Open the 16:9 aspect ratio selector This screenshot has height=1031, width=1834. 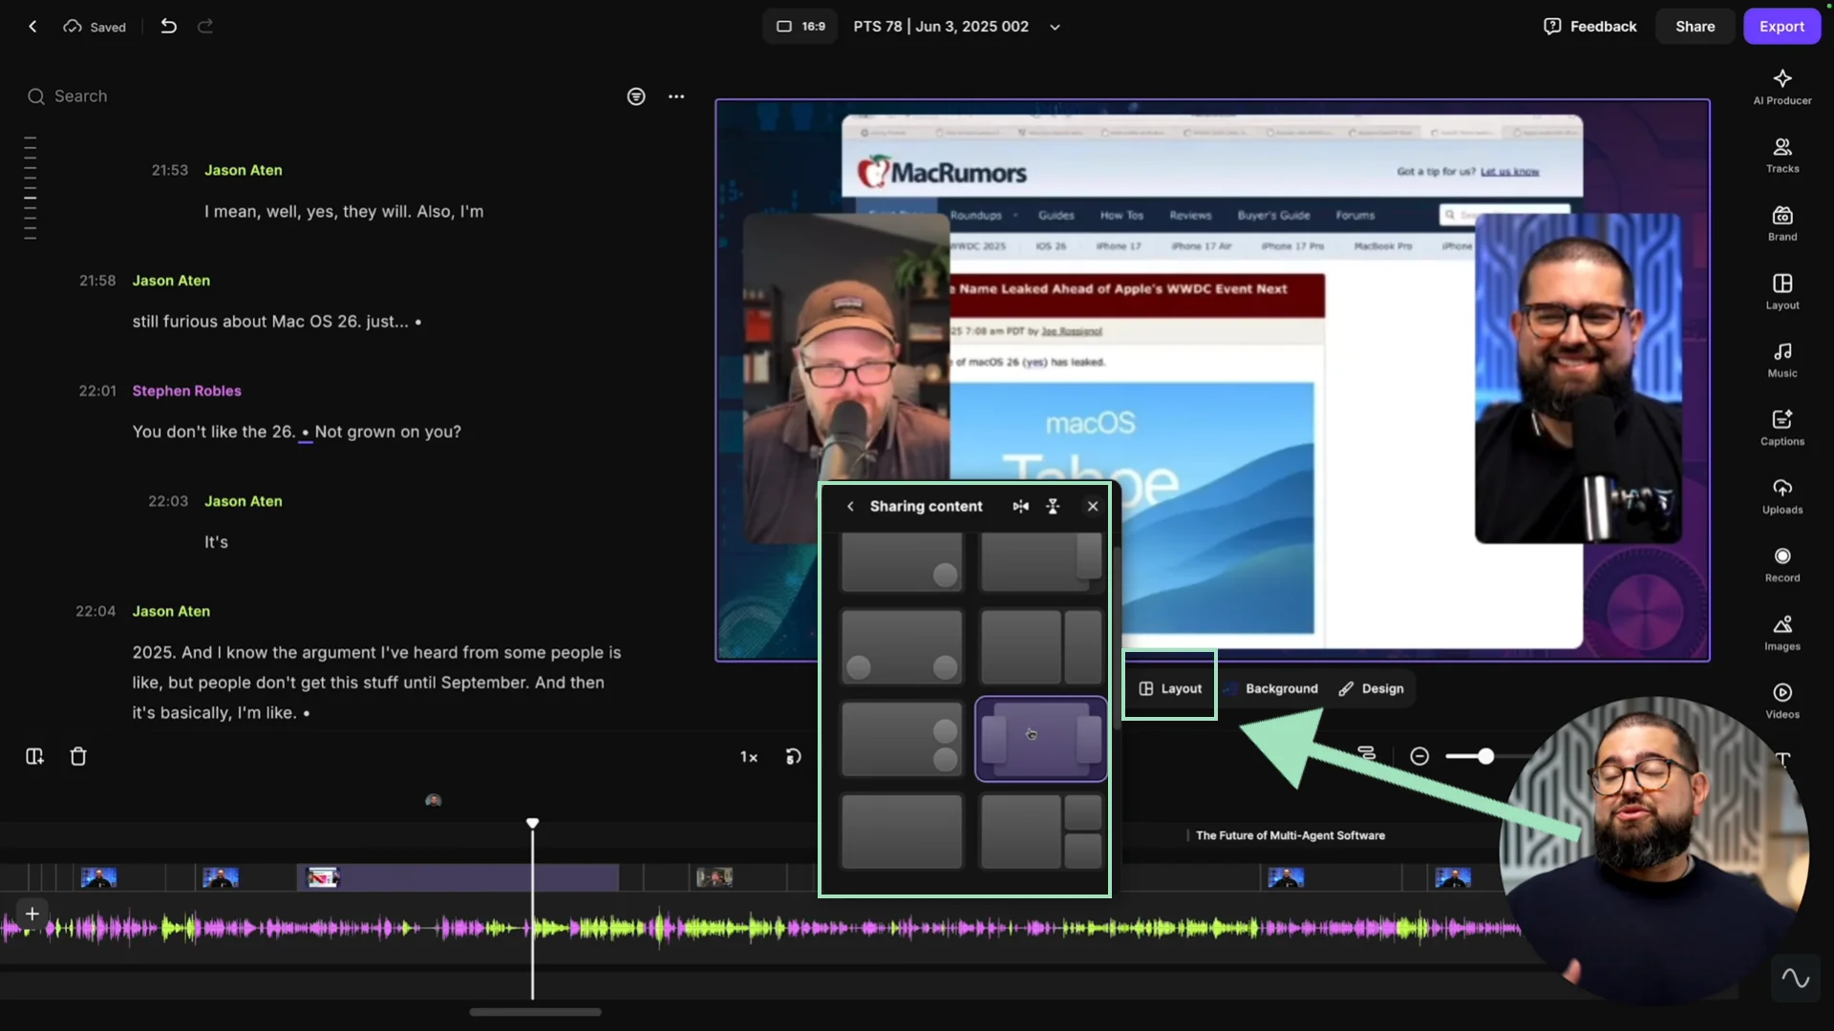pos(800,27)
